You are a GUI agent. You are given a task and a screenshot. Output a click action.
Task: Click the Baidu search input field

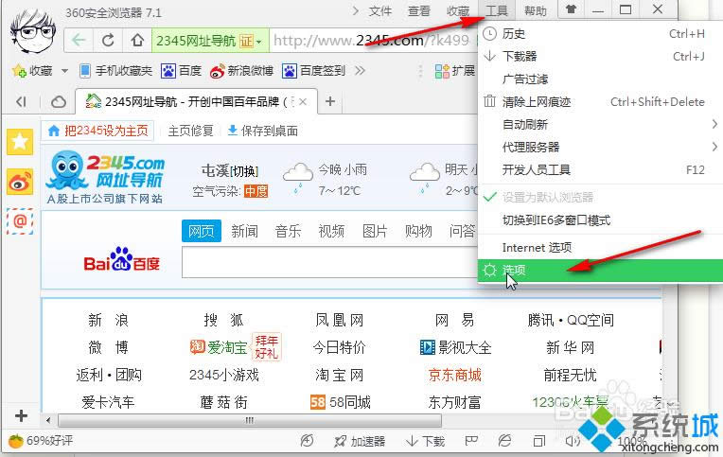tap(329, 262)
